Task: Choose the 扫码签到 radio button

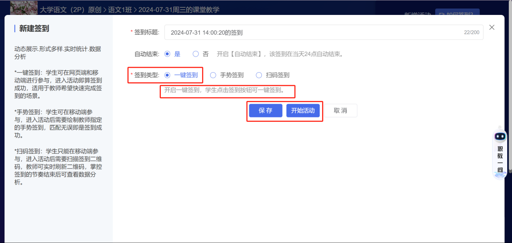Action: tap(259, 75)
